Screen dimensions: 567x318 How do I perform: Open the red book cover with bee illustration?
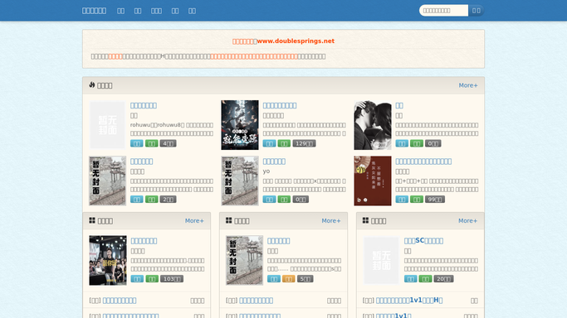[x=373, y=181]
